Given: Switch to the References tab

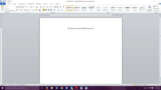Looking at the screenshot, I should coord(31,4).
